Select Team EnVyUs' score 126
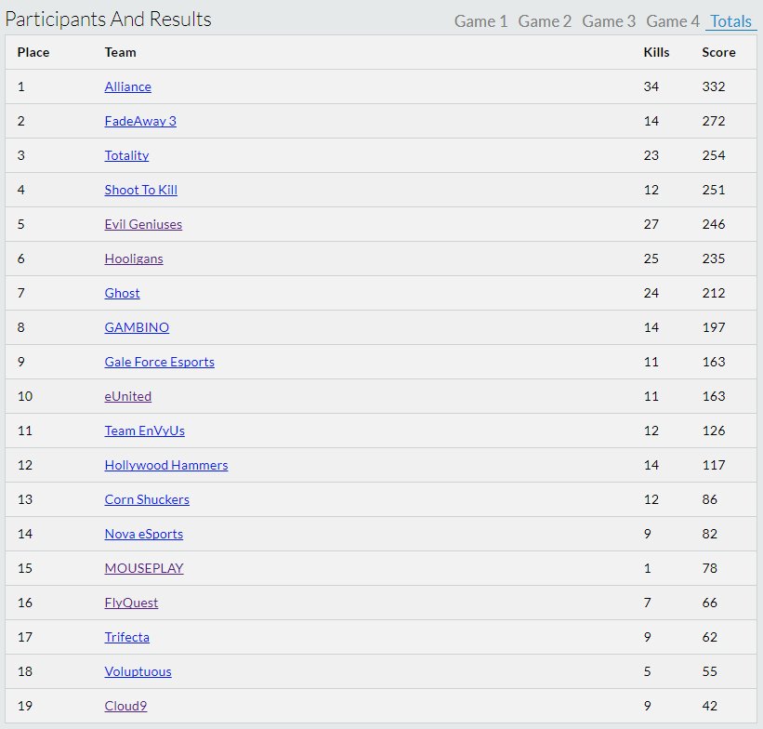This screenshot has height=729, width=763. point(714,431)
